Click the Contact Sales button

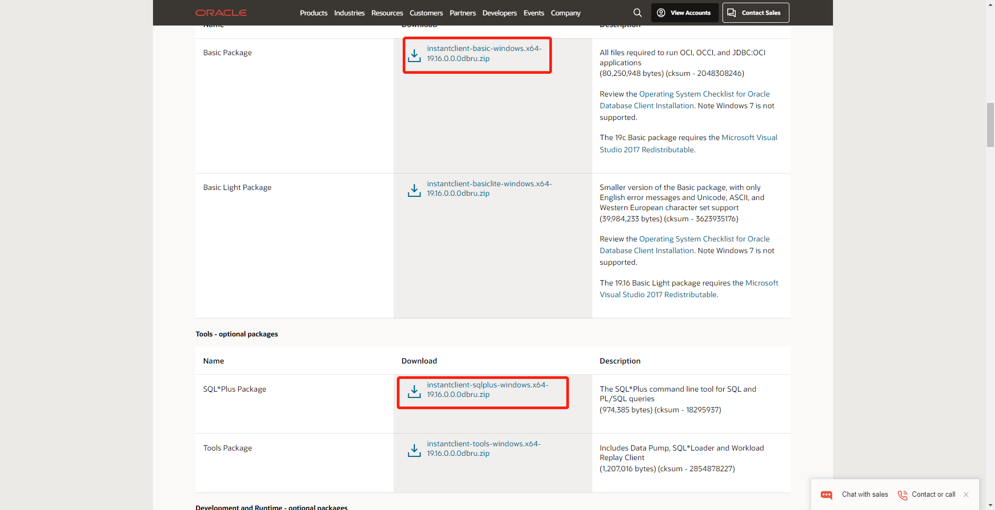click(755, 12)
